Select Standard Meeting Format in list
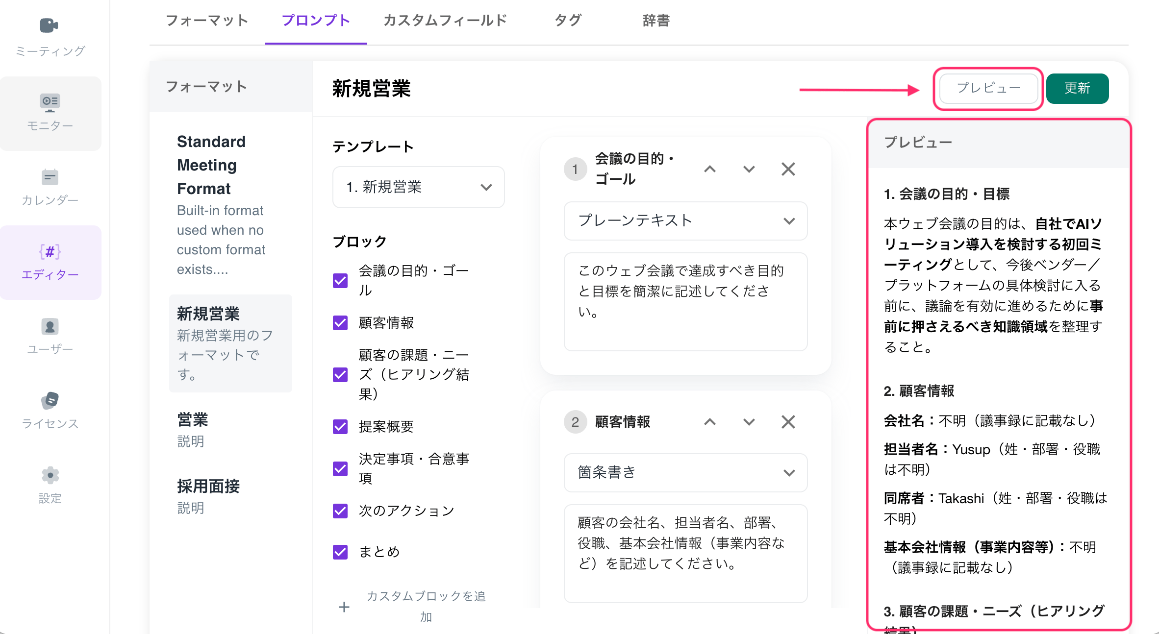The image size is (1159, 634). click(230, 205)
